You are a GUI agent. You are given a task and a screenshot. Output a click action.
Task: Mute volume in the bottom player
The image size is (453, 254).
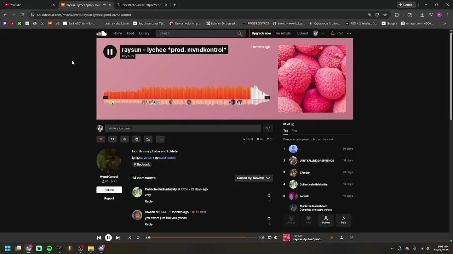pos(276,238)
